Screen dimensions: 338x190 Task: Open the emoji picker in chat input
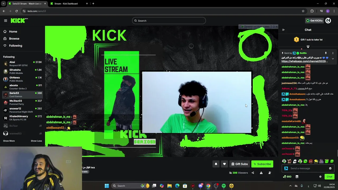coord(330,168)
